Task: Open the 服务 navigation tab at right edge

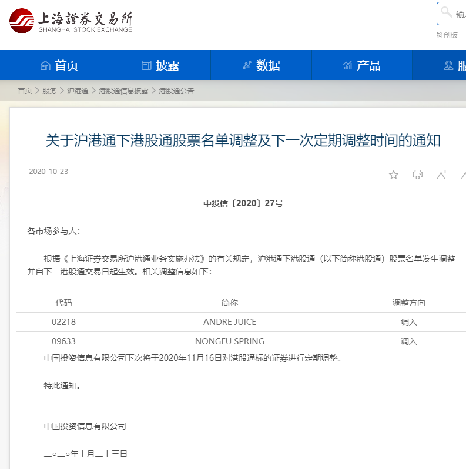Action: point(439,65)
